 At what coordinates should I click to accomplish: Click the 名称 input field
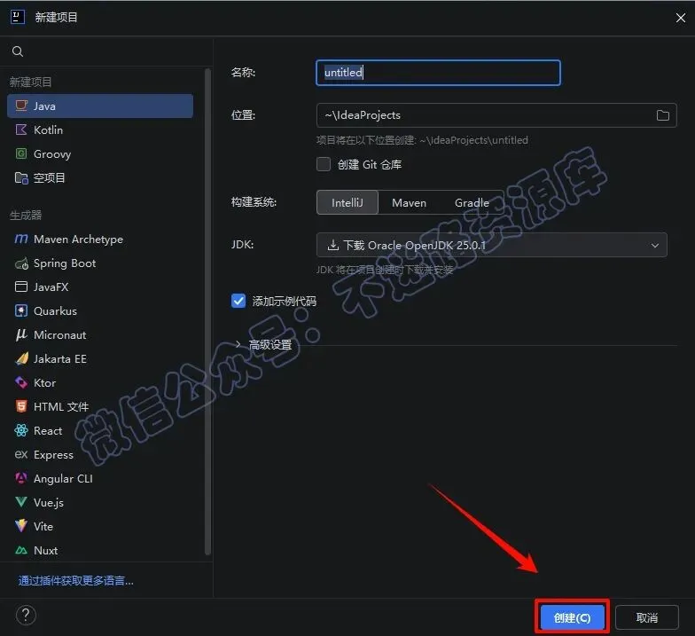(x=438, y=73)
